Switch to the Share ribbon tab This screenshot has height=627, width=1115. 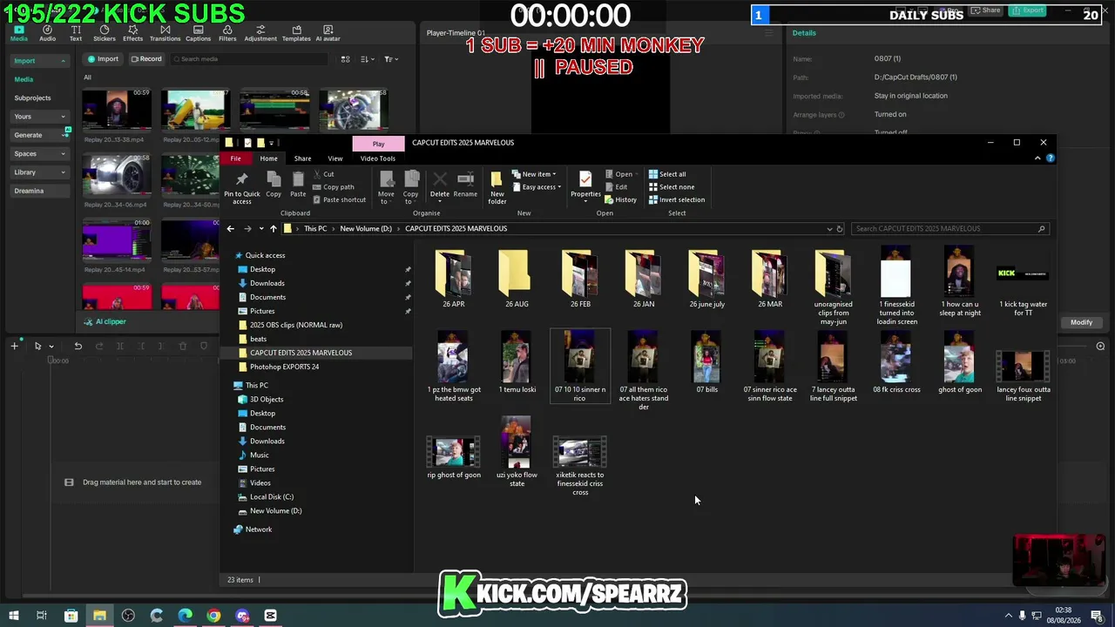(302, 158)
